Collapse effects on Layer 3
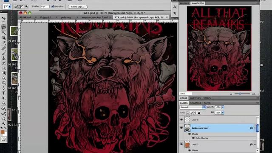The image size is (272, 153). tap(255, 144)
